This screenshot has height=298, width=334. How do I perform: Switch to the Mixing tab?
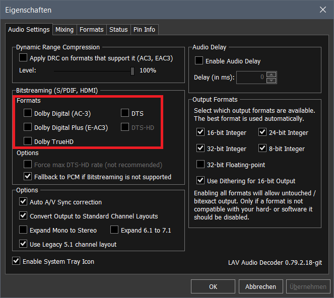pyautogui.click(x=64, y=30)
